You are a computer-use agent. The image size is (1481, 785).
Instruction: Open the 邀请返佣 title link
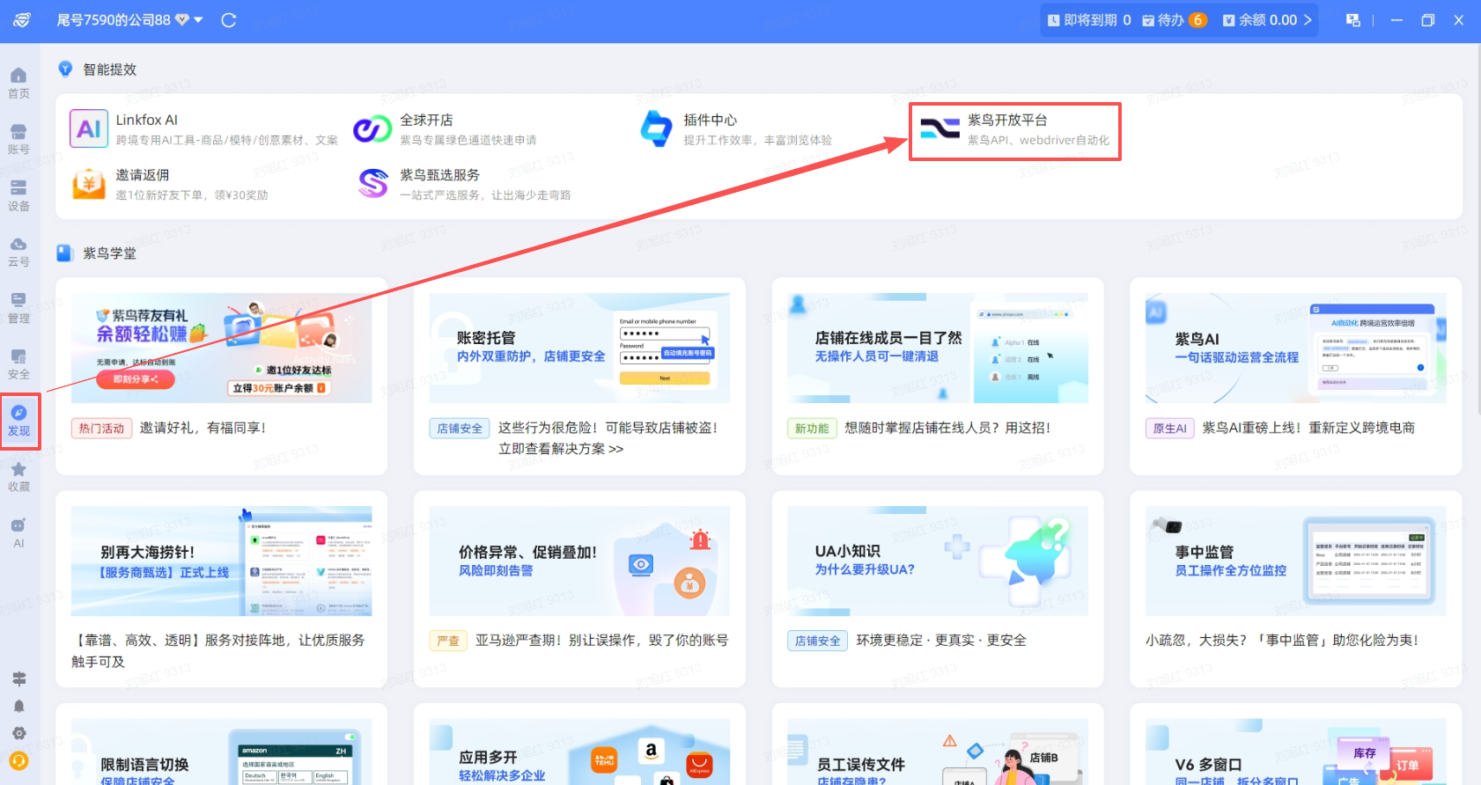pos(143,175)
